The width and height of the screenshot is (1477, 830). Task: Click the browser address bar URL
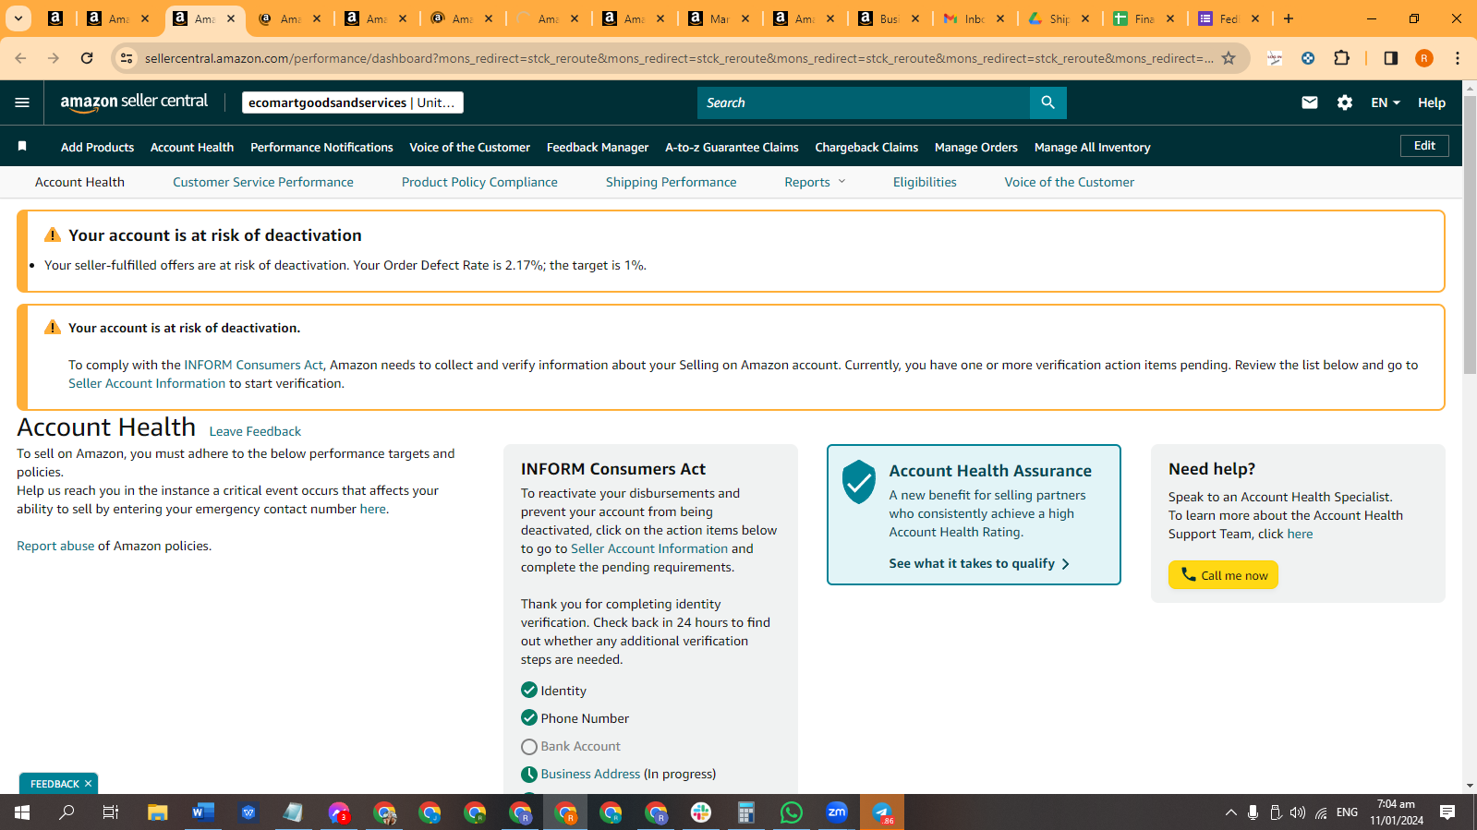point(679,58)
